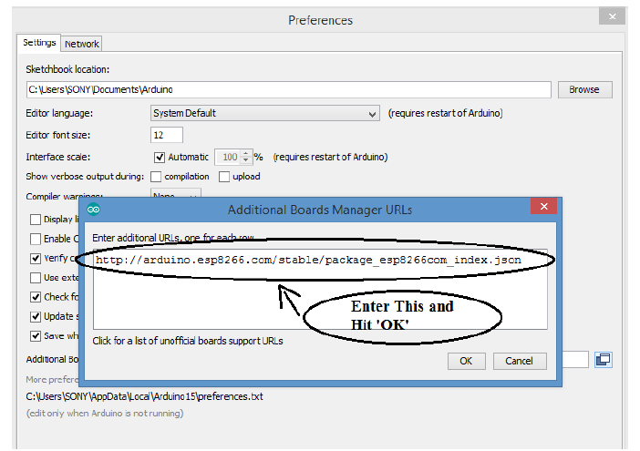The image size is (640, 451).
Task: Open the Editor language dropdown
Action: 265,113
